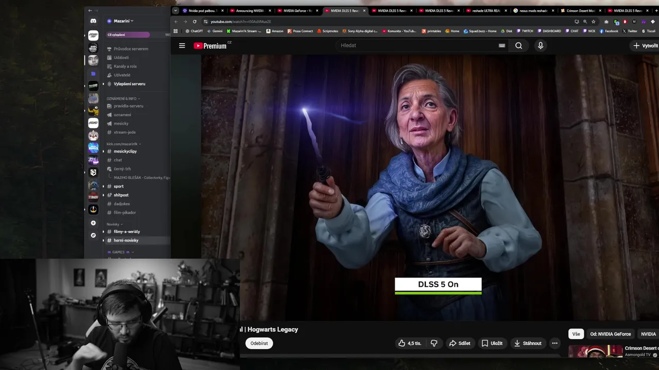The height and width of the screenshot is (370, 659).
Task: Select the Vše filter chip
Action: 576,334
